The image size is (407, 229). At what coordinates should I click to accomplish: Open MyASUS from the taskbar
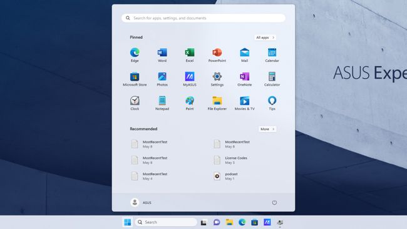coord(267,222)
